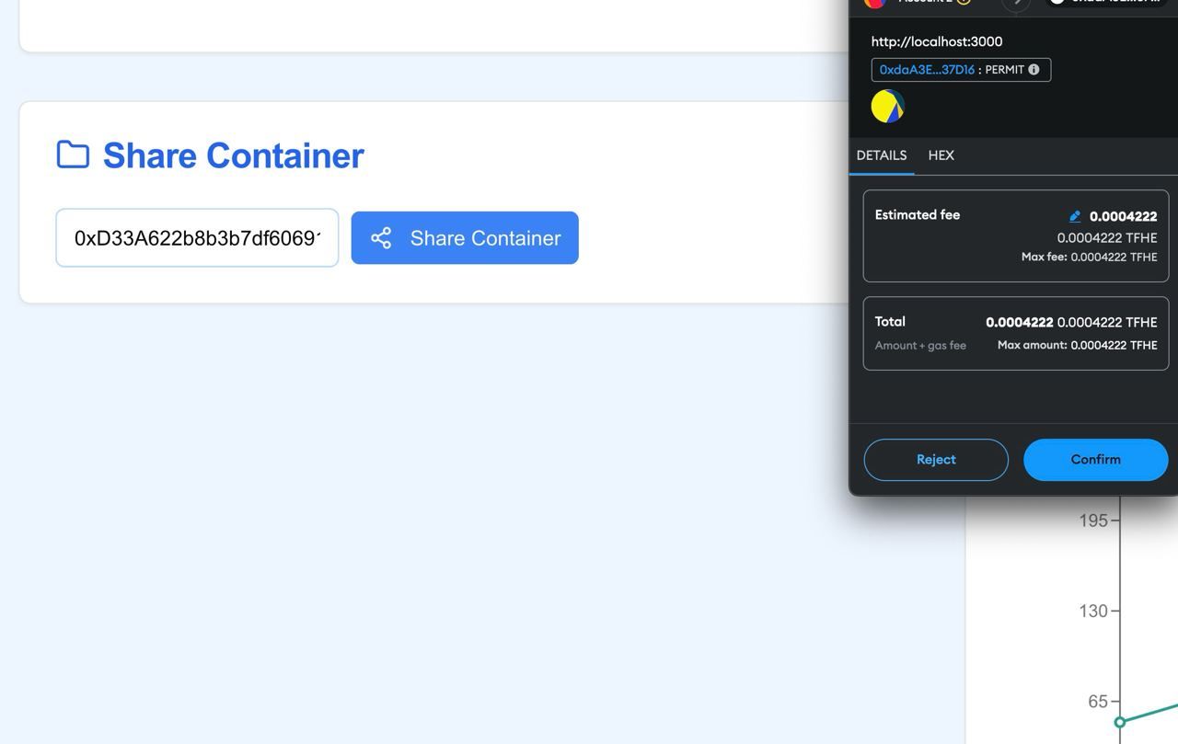This screenshot has width=1178, height=744.
Task: Click the Total label in MetaMask
Action: [x=890, y=322]
